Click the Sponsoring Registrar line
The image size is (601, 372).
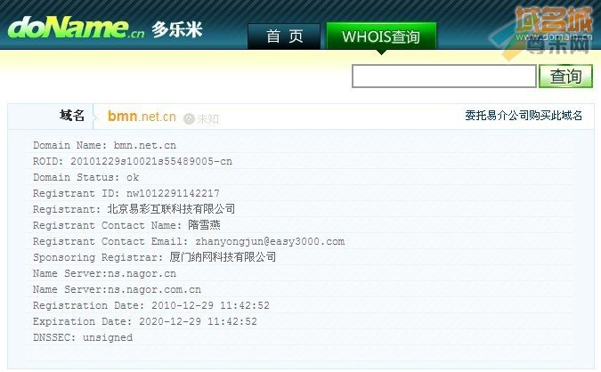coord(154,257)
